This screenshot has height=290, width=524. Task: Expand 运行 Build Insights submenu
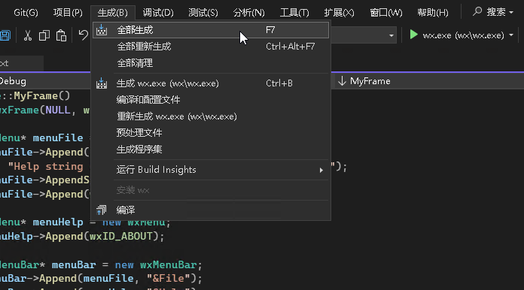211,170
